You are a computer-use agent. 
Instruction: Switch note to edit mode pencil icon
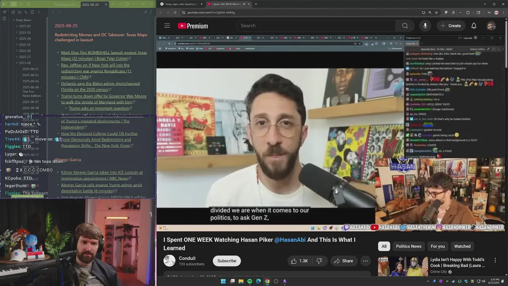pos(146,12)
